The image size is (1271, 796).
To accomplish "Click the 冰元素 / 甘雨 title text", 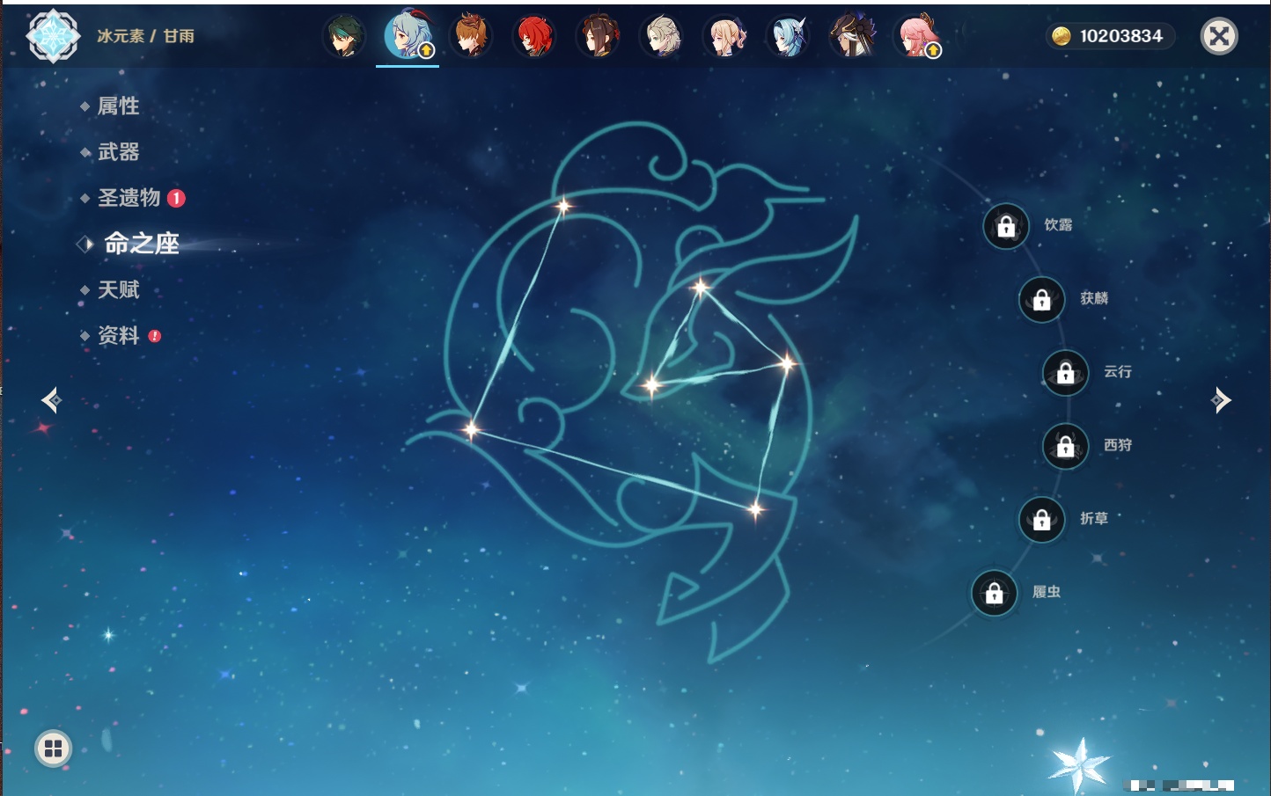I will pos(146,36).
